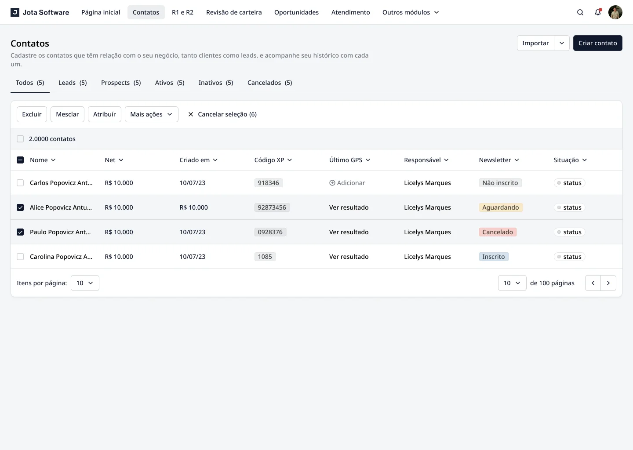Open the search magnifier icon
This screenshot has height=450, width=633.
[580, 12]
